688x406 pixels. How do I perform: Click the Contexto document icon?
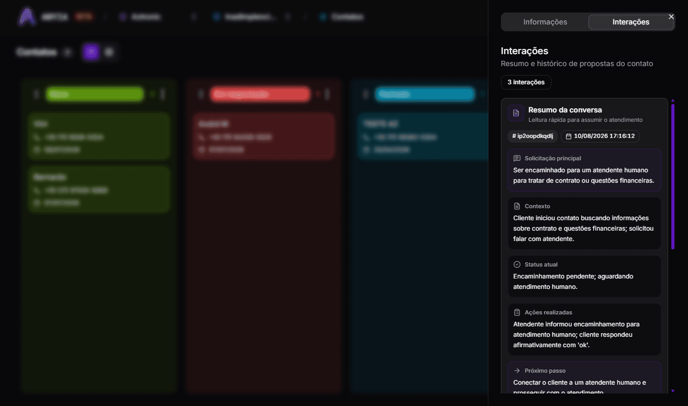point(517,206)
